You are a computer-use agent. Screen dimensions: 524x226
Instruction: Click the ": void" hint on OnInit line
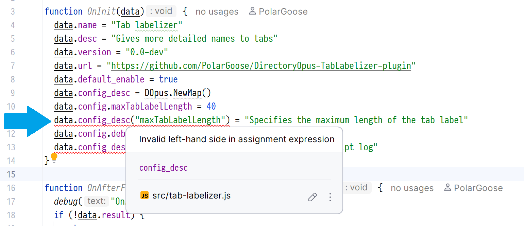pyautogui.click(x=161, y=11)
